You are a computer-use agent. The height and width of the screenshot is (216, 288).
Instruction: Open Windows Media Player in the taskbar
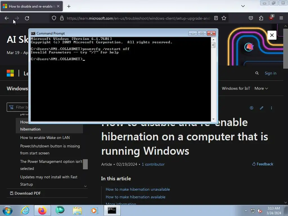[x=94, y=210]
